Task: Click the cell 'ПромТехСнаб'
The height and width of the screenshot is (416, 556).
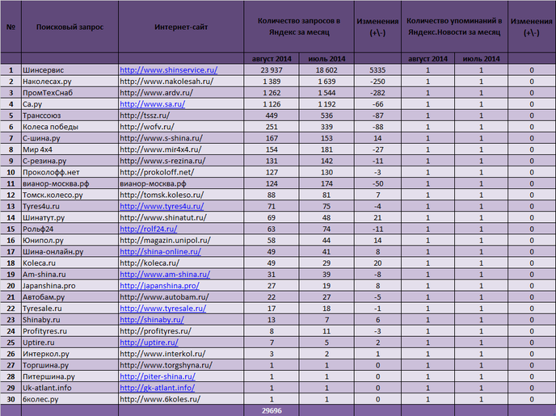Action: pyautogui.click(x=69, y=93)
